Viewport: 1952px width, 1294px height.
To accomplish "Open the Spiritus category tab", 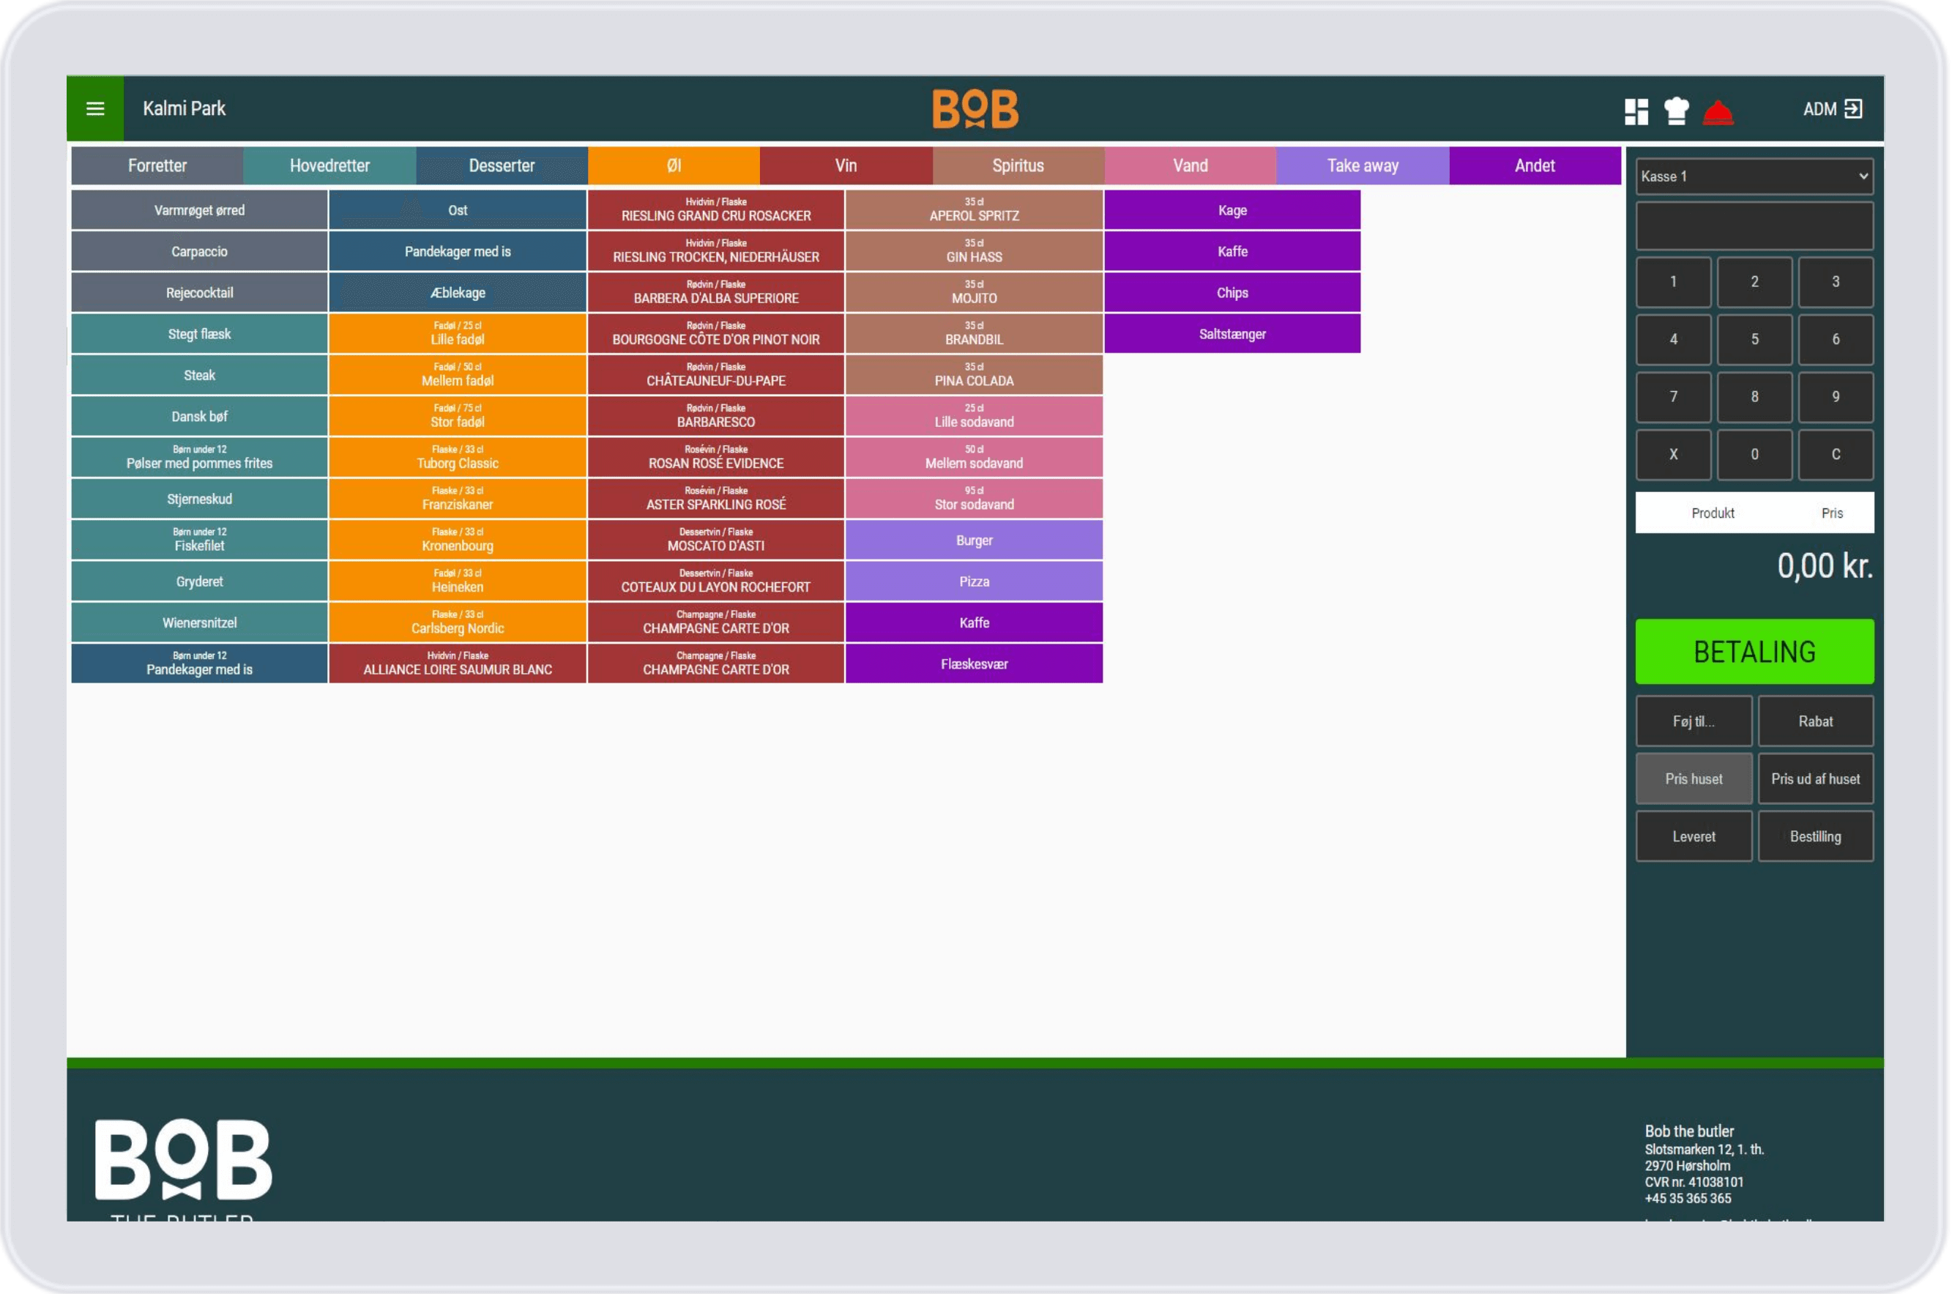I will [1018, 166].
